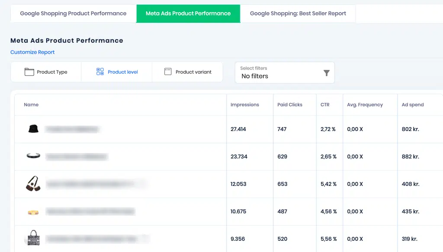The width and height of the screenshot is (443, 252).
Task: Select CTR value 4,56 %
Action: click(329, 211)
